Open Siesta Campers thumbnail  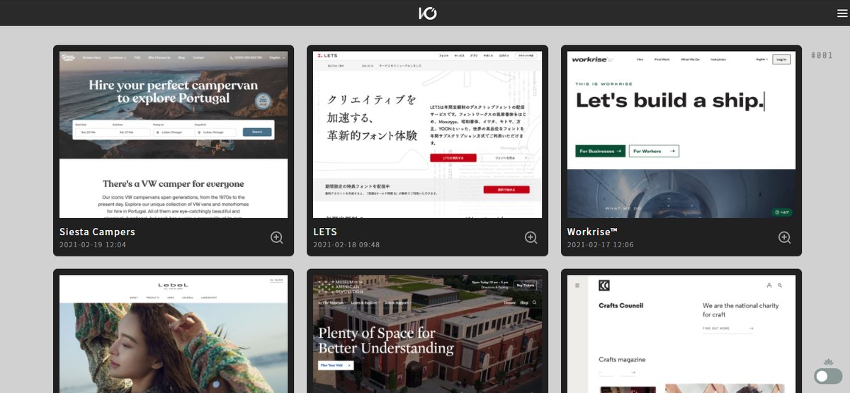tap(174, 135)
